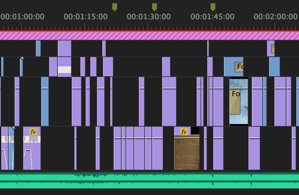Click the fx badge on the wooden texture clip
This screenshot has height=195, width=299.
(x=184, y=132)
